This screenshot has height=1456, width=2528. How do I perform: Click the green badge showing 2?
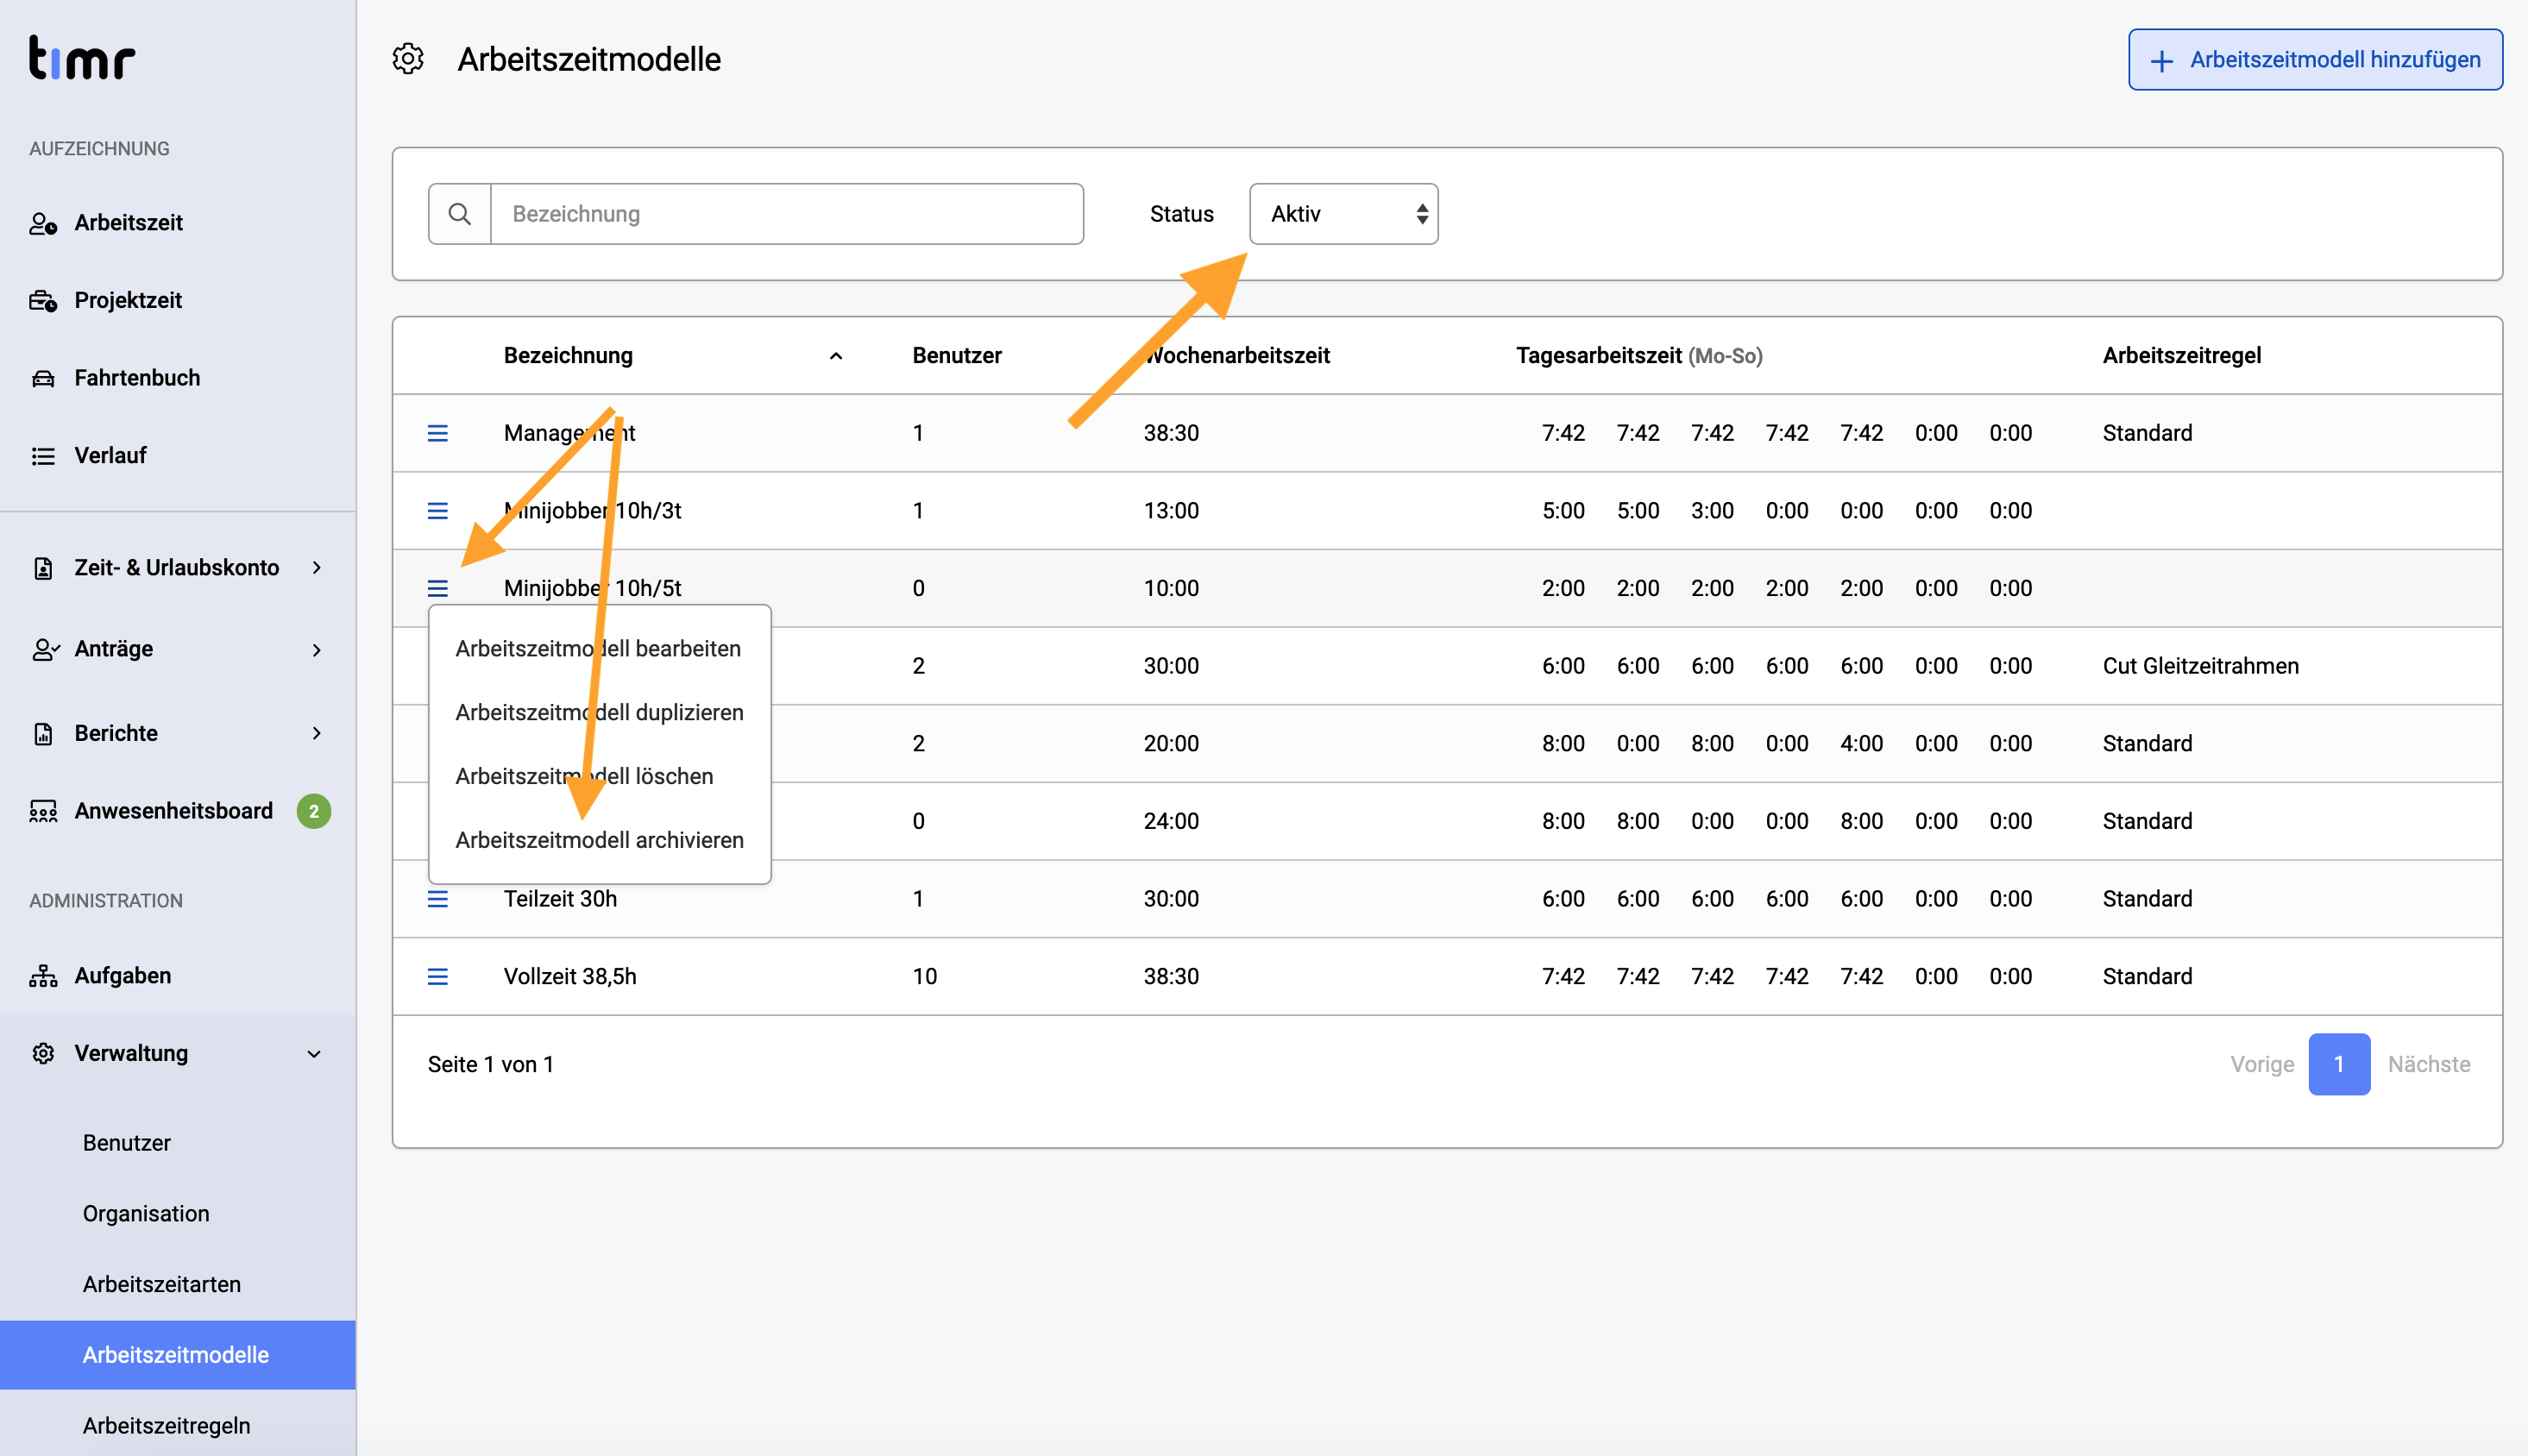pos(314,811)
